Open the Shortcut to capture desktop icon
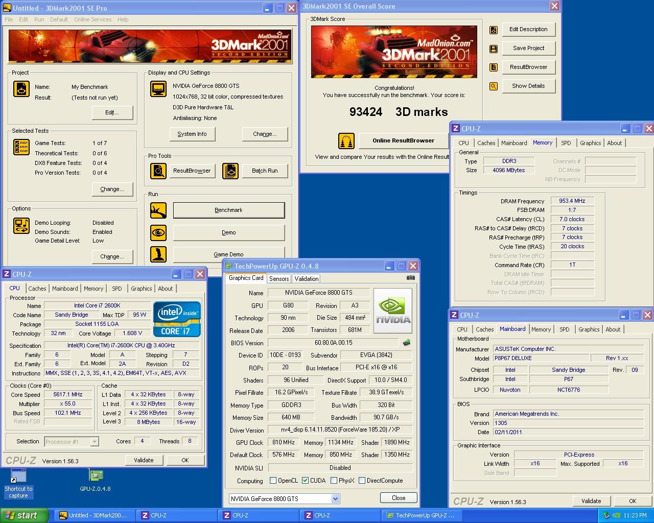 pyautogui.click(x=18, y=484)
